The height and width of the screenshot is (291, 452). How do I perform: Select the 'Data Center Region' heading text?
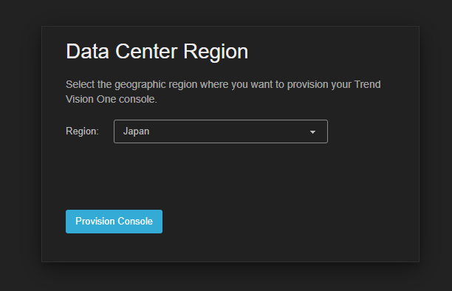[157, 52]
